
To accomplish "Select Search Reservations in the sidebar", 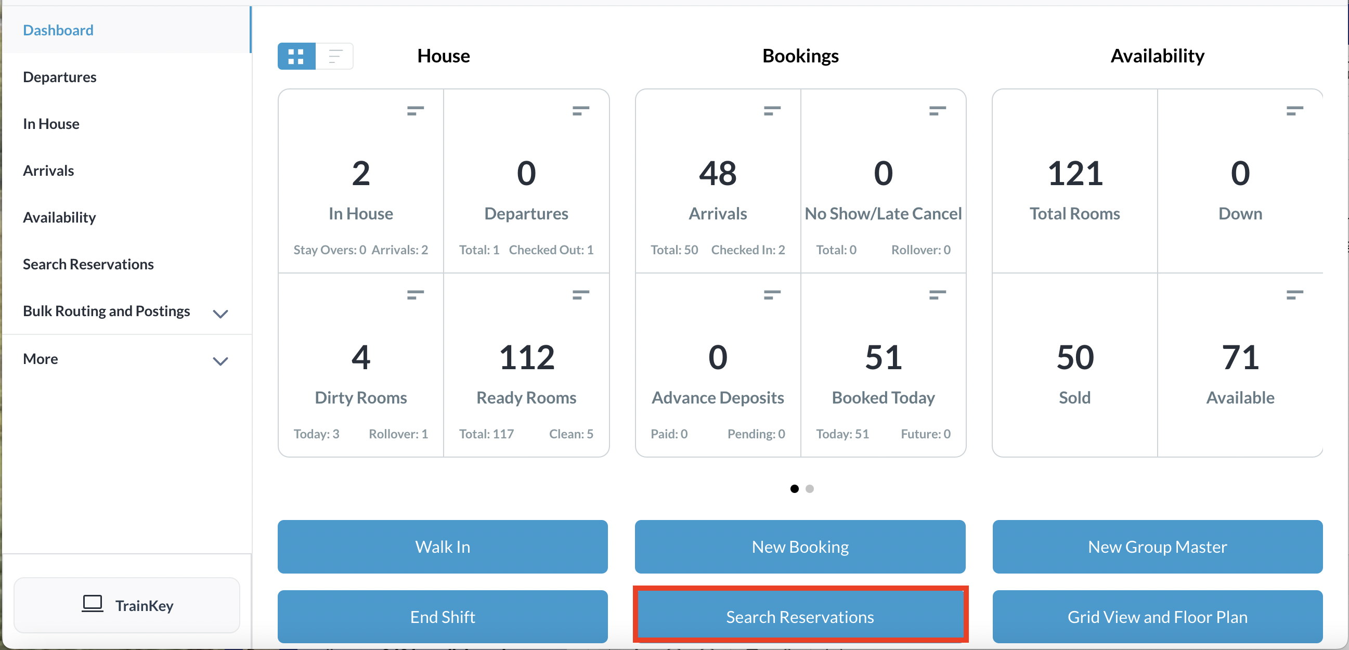I will click(x=88, y=264).
